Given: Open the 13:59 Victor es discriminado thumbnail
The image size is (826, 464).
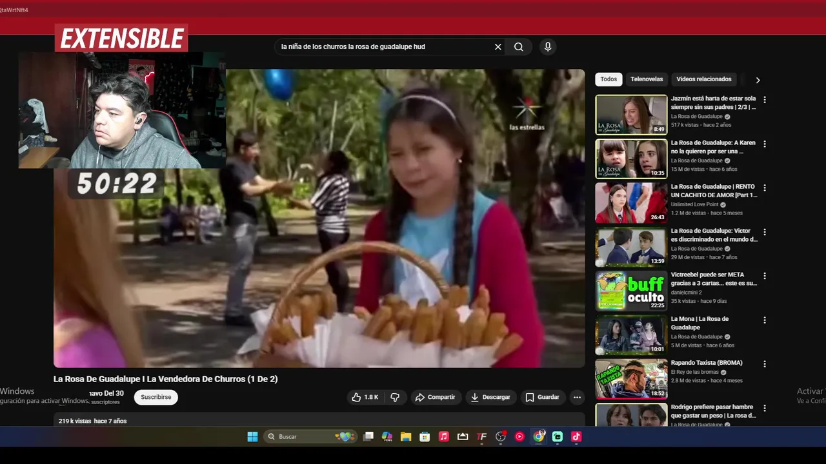Looking at the screenshot, I should point(631,247).
